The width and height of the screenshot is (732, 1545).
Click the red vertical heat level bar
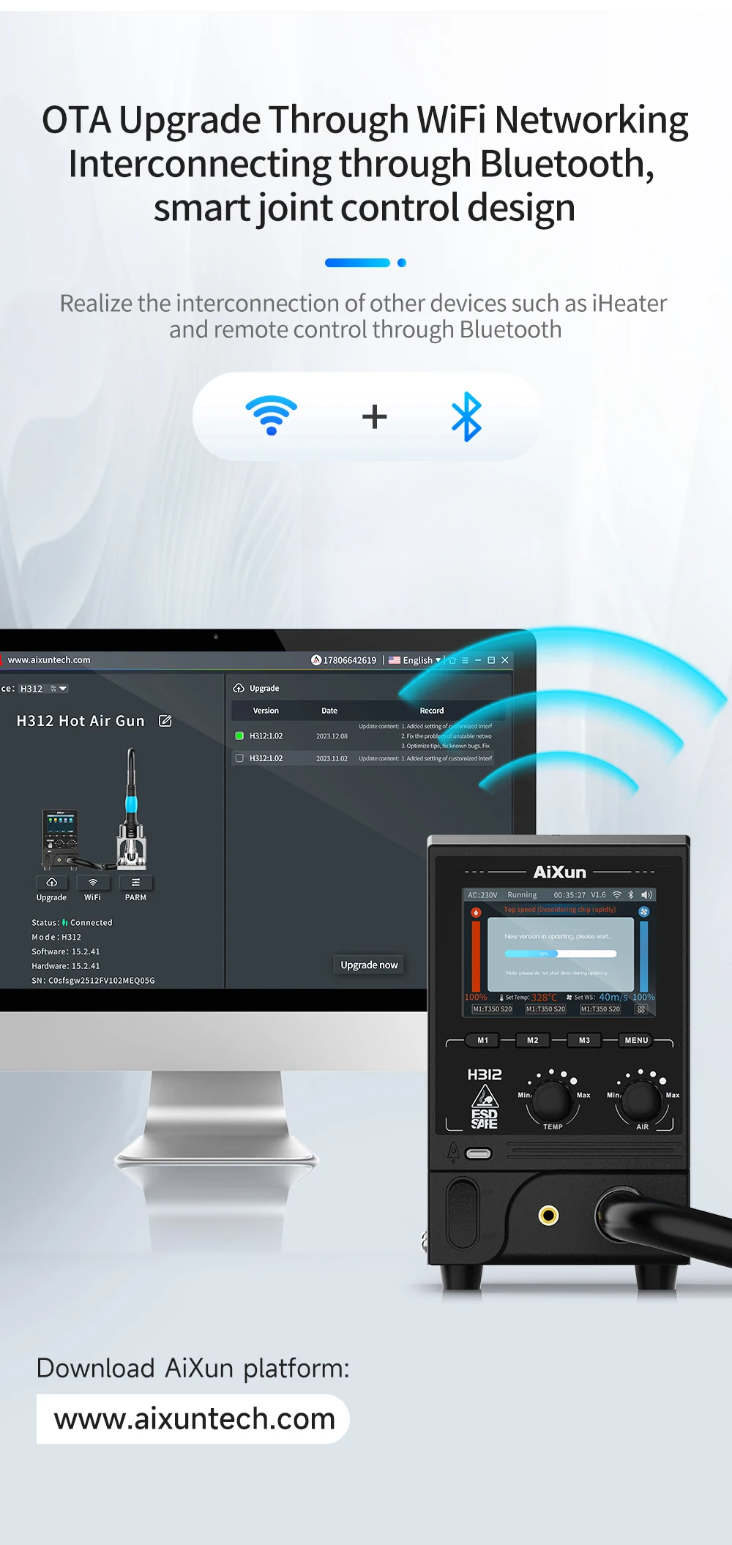(477, 955)
